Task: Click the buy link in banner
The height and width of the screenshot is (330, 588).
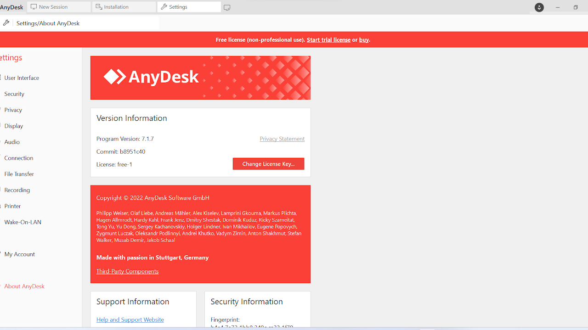Action: click(364, 40)
